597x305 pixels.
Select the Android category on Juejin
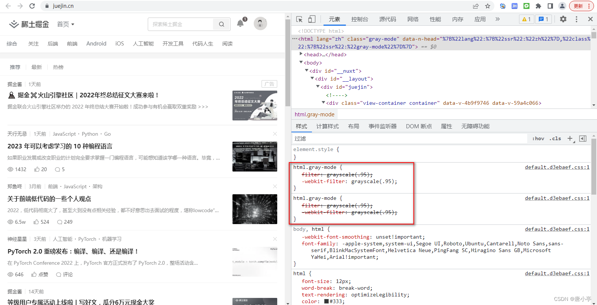tap(96, 44)
